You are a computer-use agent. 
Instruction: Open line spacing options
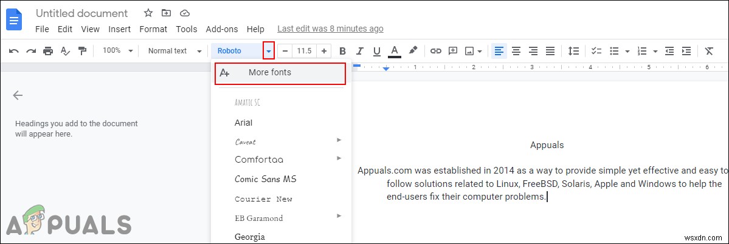574,51
